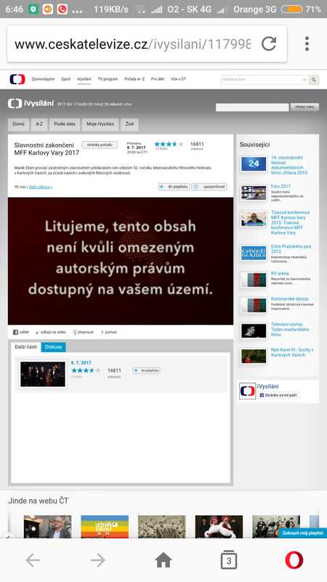Image resolution: width=327 pixels, height=582 pixels.
Task: Click the 8. 7. 2017 episode link
Action: (x=81, y=362)
